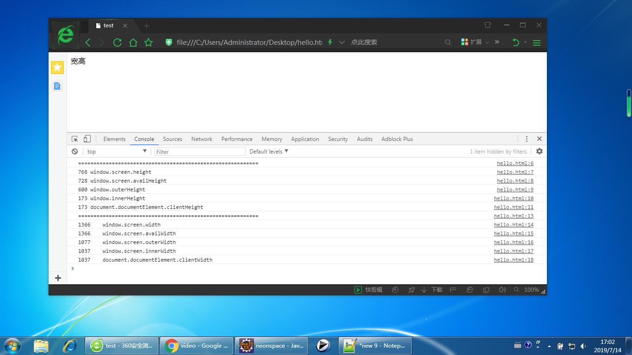Toggle mute with status bar speaker
Screen dimensions: 632x355
[502, 290]
